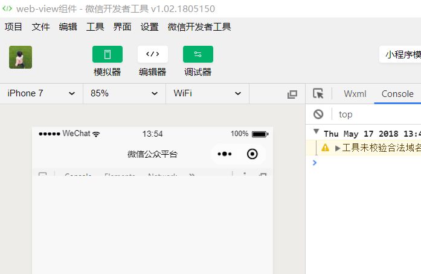The width and height of the screenshot is (421, 274).
Task: Detach the simulator into separate window
Action: pyautogui.click(x=292, y=94)
